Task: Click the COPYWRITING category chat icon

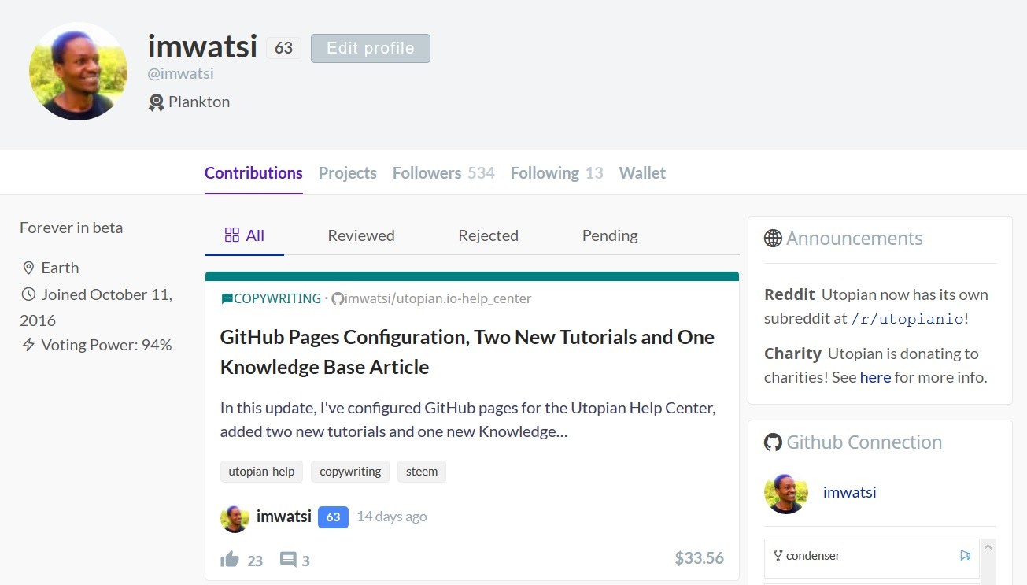Action: [x=227, y=299]
